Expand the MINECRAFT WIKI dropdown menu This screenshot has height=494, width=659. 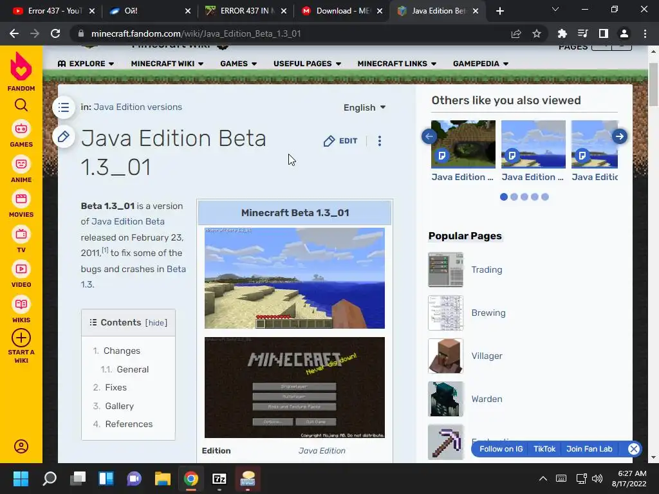(x=167, y=64)
